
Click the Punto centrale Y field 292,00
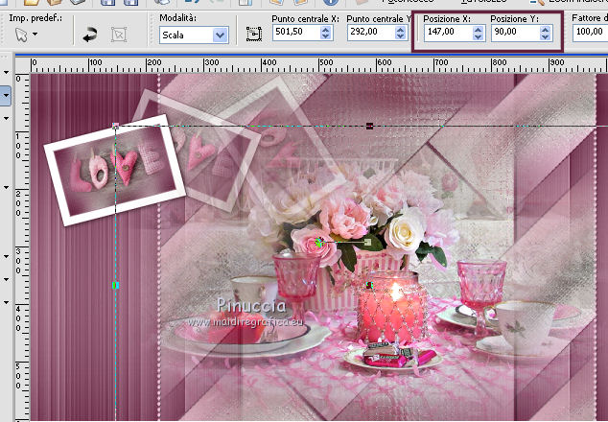click(371, 33)
